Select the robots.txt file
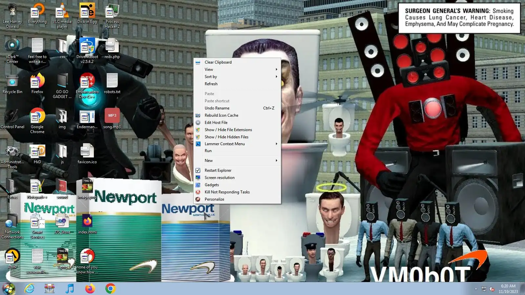 pos(112,84)
